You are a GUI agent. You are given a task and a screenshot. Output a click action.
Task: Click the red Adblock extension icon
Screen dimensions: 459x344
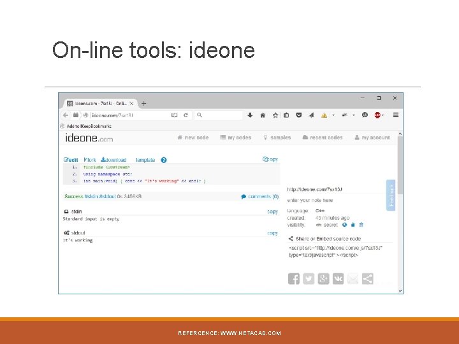click(377, 115)
